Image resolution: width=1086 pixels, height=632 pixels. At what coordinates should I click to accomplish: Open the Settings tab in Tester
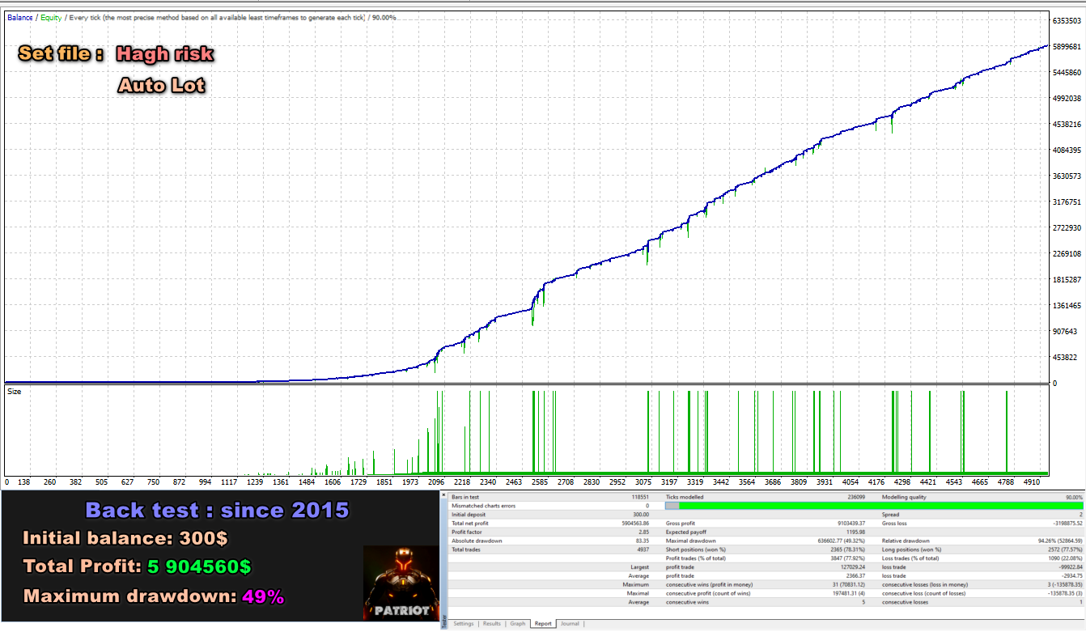[x=463, y=624]
